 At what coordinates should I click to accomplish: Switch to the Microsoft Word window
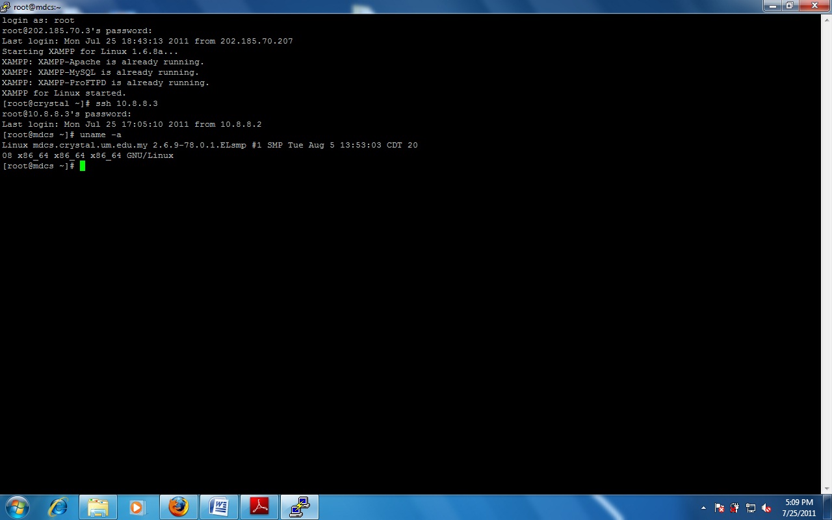click(x=219, y=507)
